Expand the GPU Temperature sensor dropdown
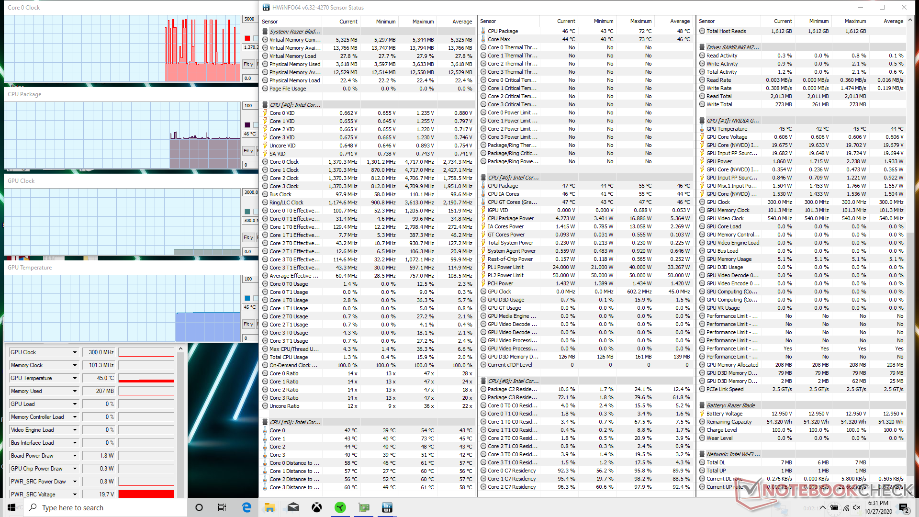Screen dimensions: 919x517 [75, 378]
